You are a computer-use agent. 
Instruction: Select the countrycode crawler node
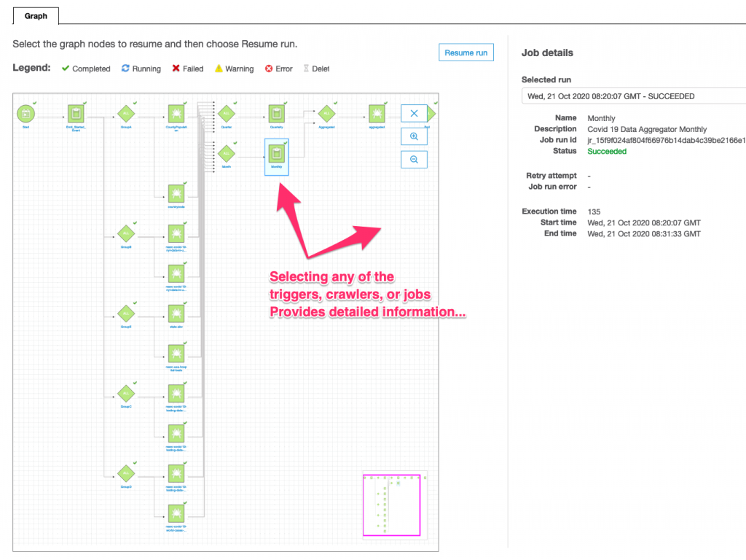(176, 193)
